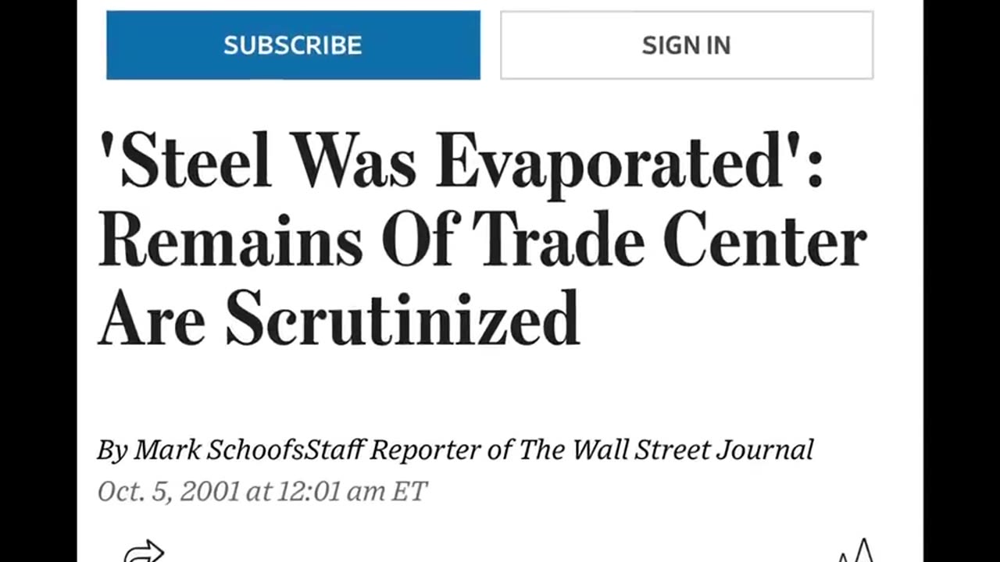Image resolution: width=1000 pixels, height=562 pixels.
Task: Click 'Are Scrutinized' headline text
Action: pos(338,318)
